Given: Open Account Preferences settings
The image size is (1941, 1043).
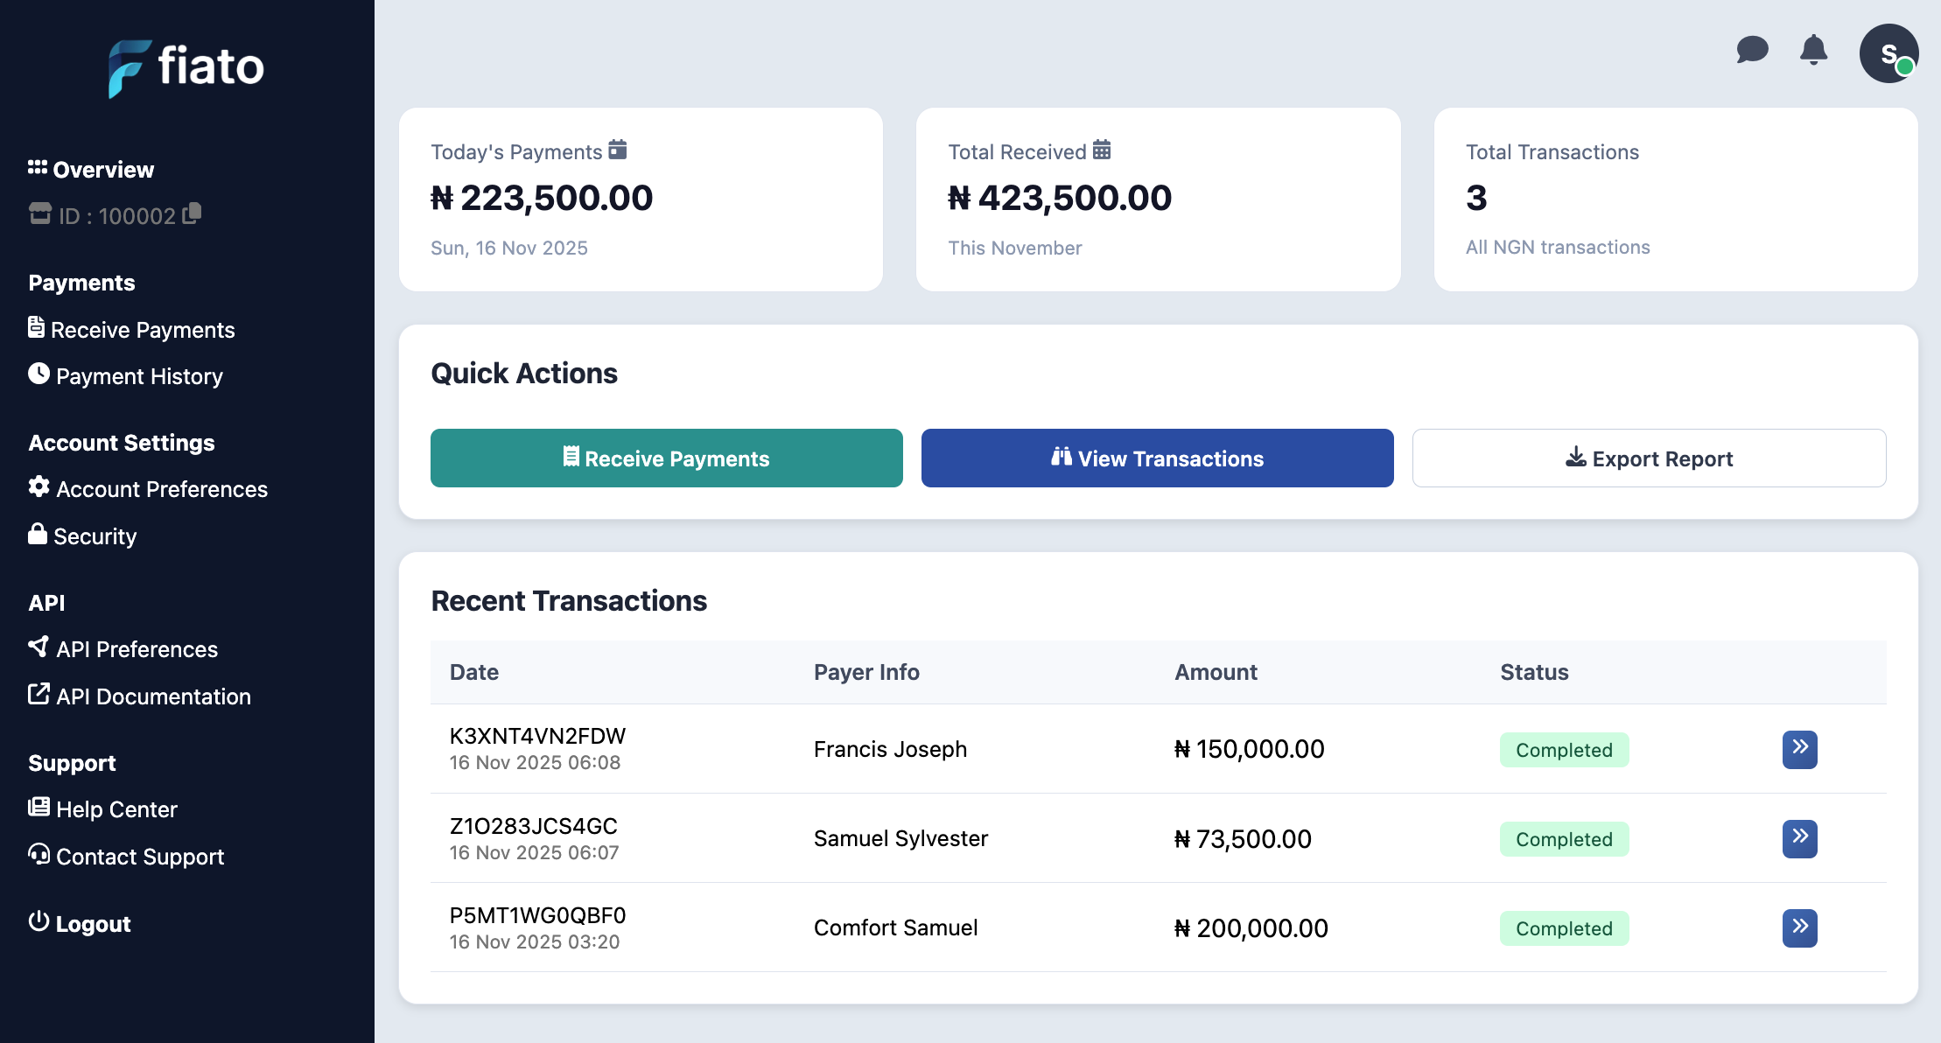Looking at the screenshot, I should pos(148,488).
